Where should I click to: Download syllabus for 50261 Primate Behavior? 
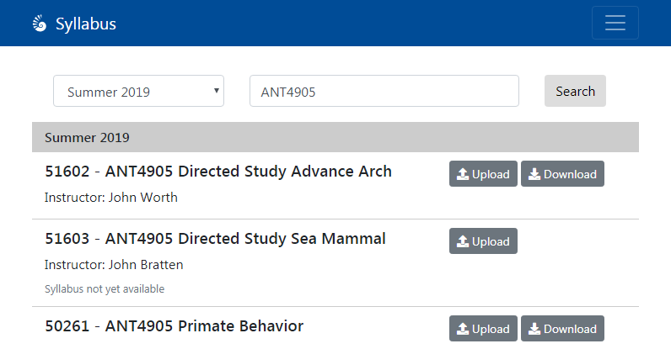click(562, 329)
